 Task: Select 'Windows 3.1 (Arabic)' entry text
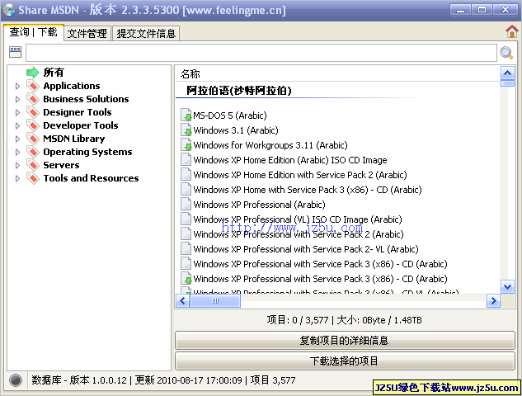[x=236, y=130]
